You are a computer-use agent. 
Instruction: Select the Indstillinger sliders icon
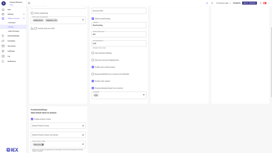tap(3, 51)
